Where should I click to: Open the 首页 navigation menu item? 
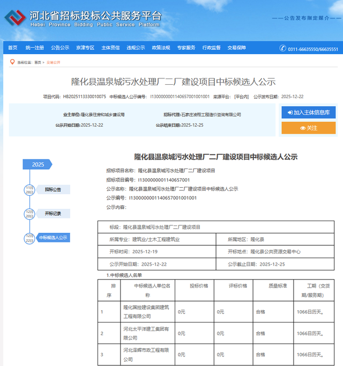tap(12, 48)
